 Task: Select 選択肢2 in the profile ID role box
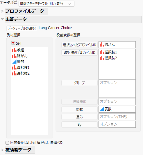(x=111, y=58)
